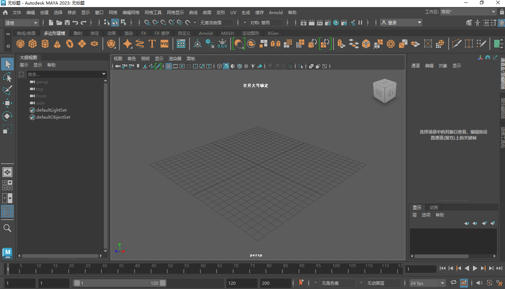Create a polygon sphere from the shelf
Viewport: 505px width, 289px height.
coord(20,44)
